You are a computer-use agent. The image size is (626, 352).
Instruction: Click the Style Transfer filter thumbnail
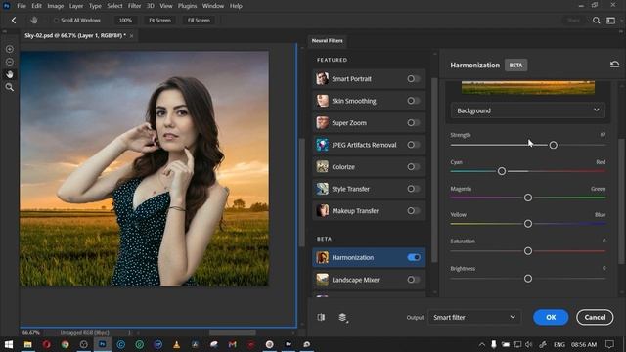[322, 189]
